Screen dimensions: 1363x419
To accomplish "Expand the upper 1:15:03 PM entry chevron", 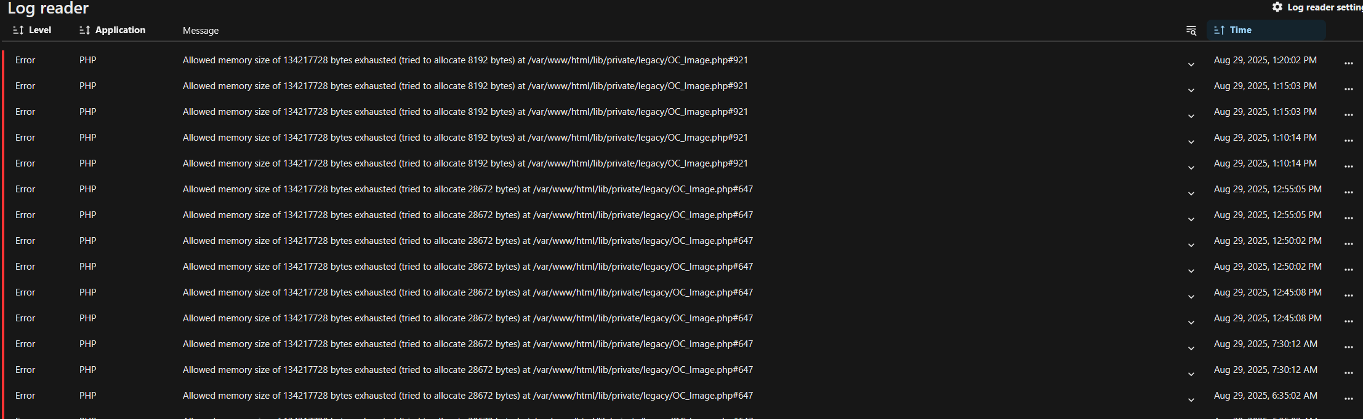I will (x=1191, y=90).
